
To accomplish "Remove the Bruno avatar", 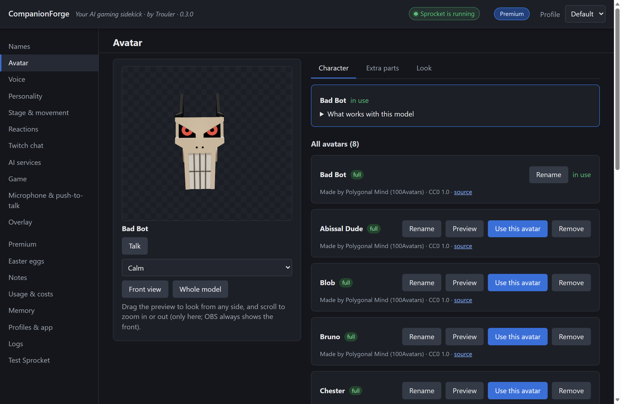I will click(571, 337).
